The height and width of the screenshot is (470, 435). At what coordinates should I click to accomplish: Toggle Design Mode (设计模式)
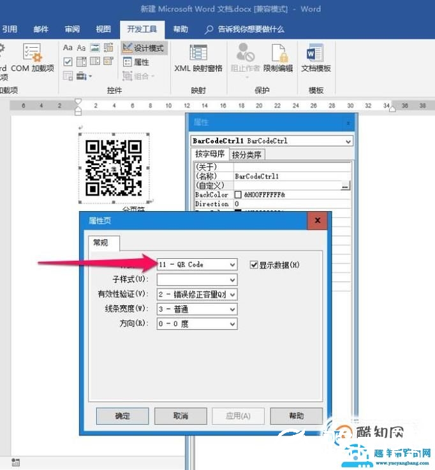point(144,48)
